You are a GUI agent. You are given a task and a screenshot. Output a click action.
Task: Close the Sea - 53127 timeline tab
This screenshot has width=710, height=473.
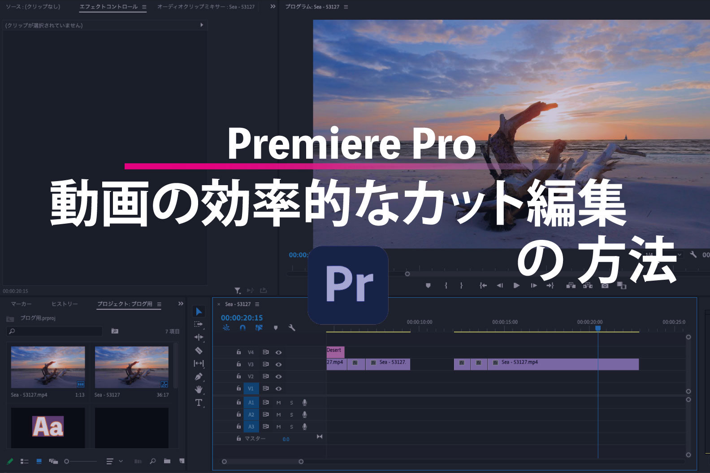click(219, 304)
